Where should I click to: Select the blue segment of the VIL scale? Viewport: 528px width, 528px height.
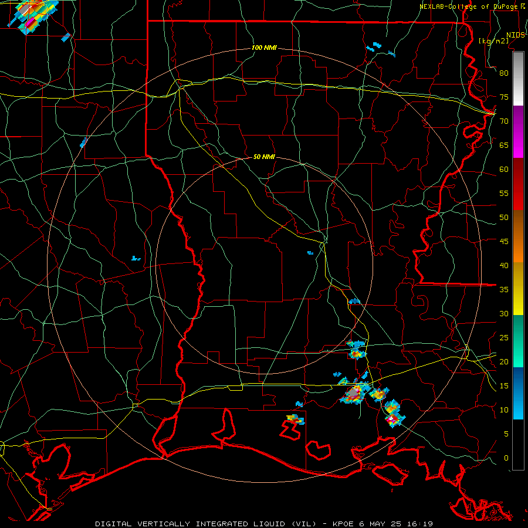[518, 393]
